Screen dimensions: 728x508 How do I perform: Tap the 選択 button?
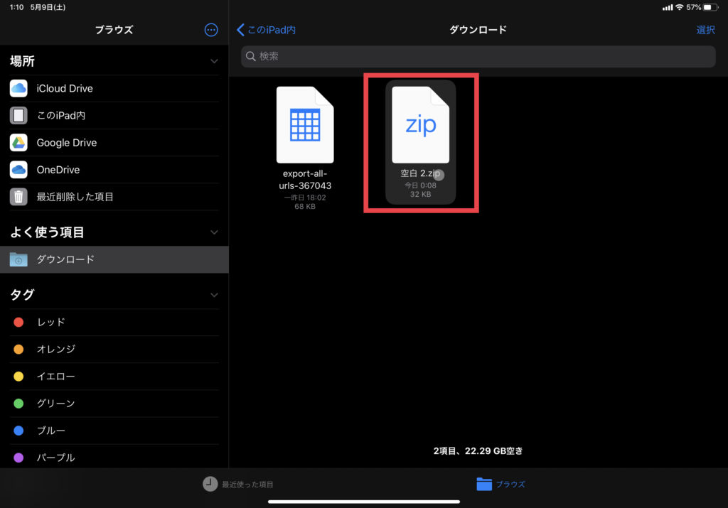pos(705,30)
